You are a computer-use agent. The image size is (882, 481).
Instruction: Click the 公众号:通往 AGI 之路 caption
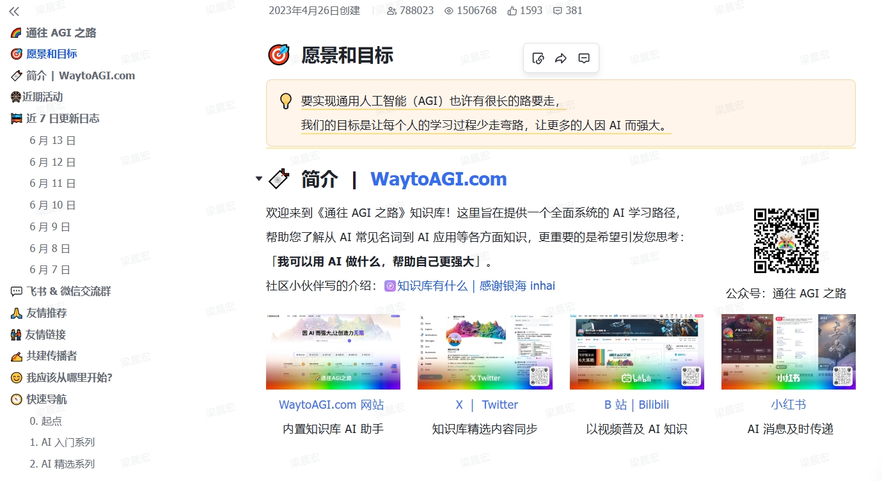point(786,294)
